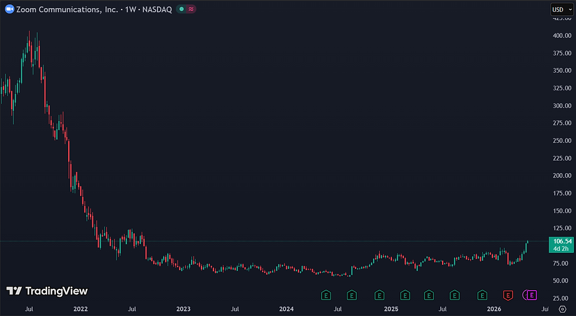Click green E marker just left of the 2025 label
The image size is (576, 316).
(379, 295)
